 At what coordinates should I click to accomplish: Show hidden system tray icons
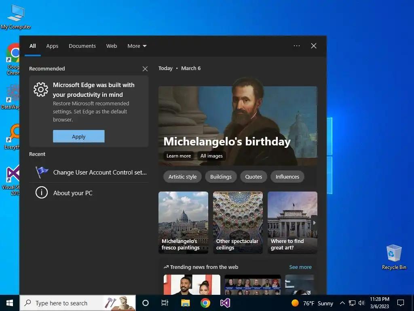coord(342,303)
